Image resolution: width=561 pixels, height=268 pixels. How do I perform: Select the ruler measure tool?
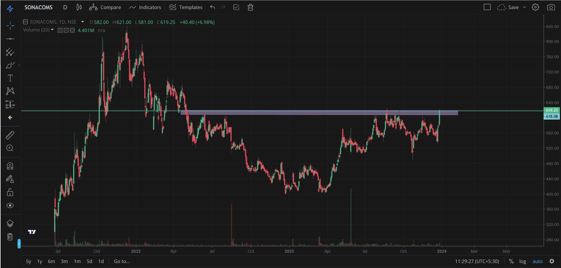tap(10, 135)
